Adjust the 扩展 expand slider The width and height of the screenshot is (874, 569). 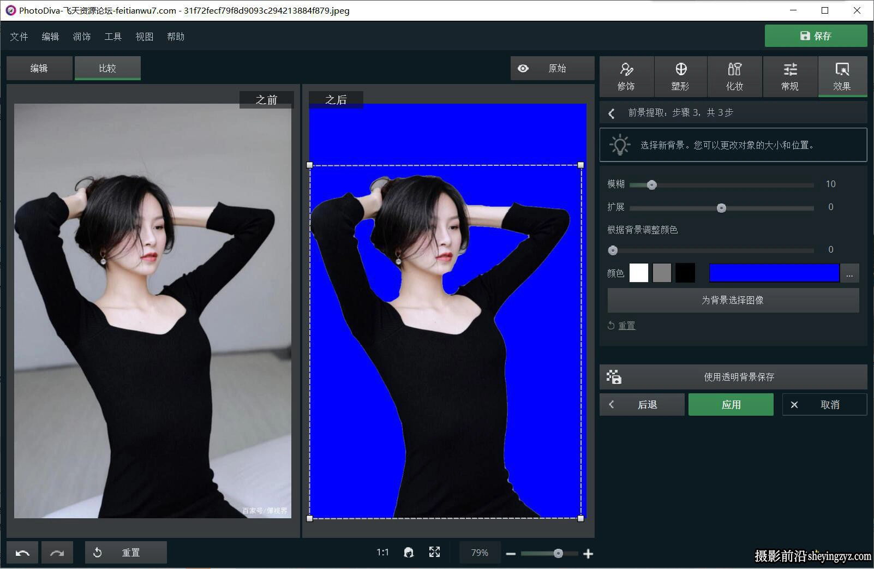coord(721,208)
